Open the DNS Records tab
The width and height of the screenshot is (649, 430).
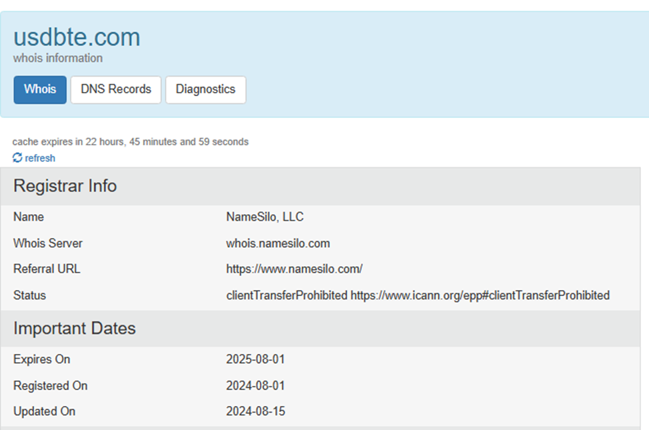(x=116, y=89)
